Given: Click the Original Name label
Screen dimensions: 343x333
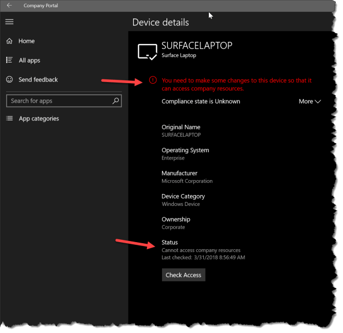Looking at the screenshot, I should (180, 127).
